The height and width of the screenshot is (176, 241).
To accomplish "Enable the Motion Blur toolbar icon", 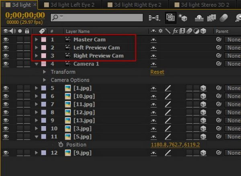I will pyautogui.click(x=224, y=18).
